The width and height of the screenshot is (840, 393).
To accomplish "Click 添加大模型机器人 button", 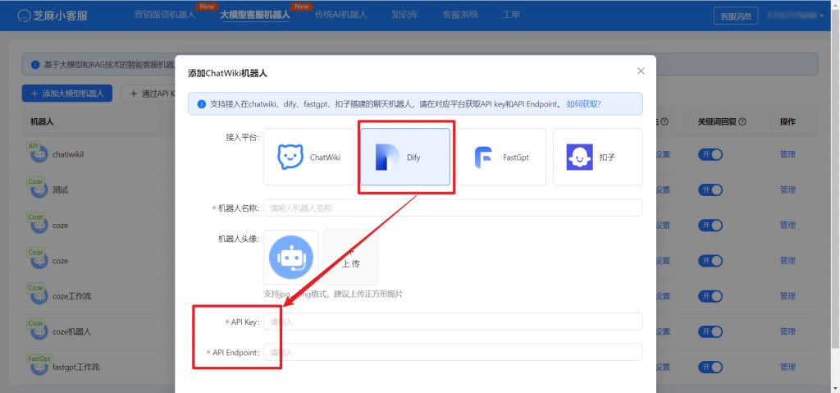I will click(67, 94).
